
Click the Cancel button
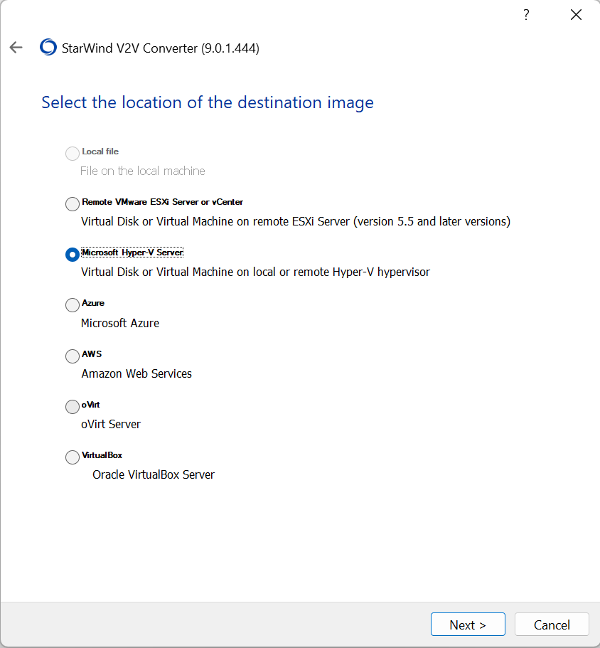[552, 625]
